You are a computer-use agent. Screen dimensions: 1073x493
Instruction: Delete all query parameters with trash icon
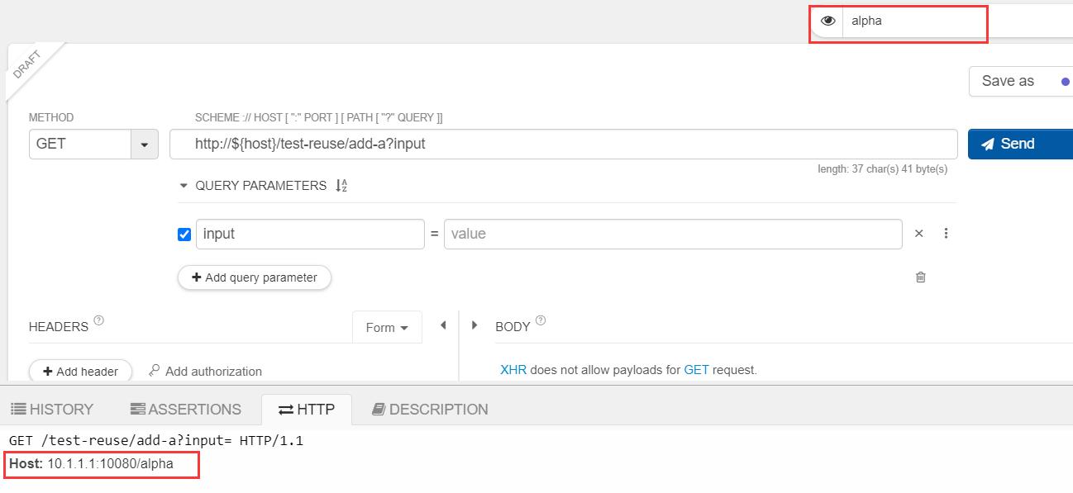[920, 277]
